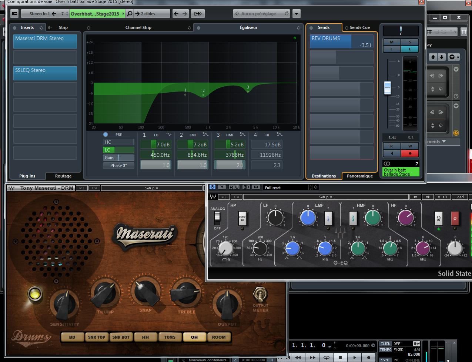Click the channel layout icon at top left

coord(14,14)
